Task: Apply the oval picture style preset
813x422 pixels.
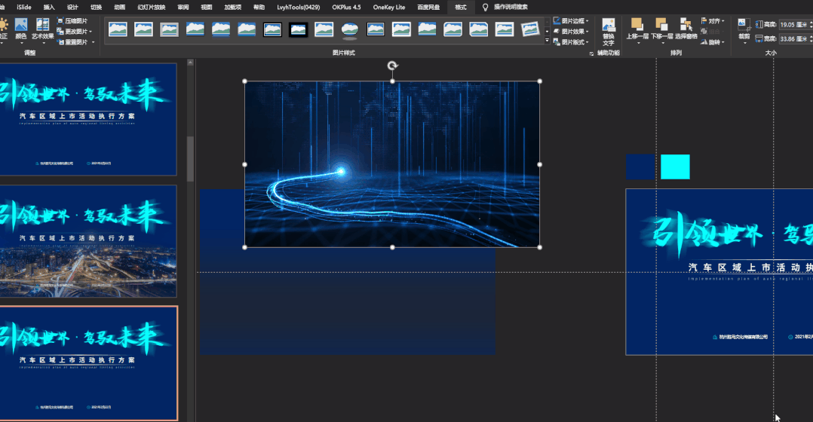Action: pos(349,29)
